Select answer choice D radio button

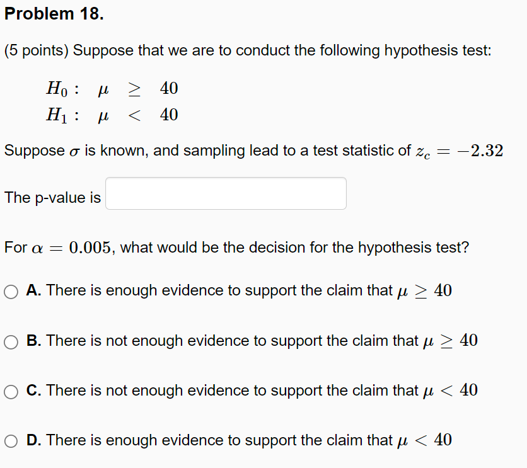click(10, 441)
